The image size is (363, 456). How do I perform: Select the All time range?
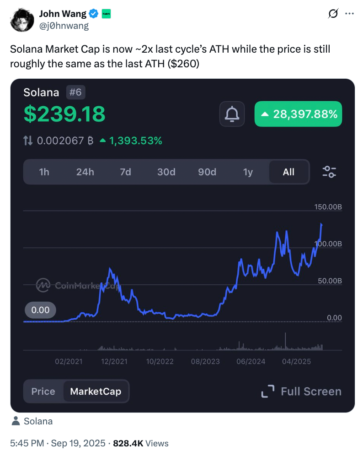(x=288, y=172)
